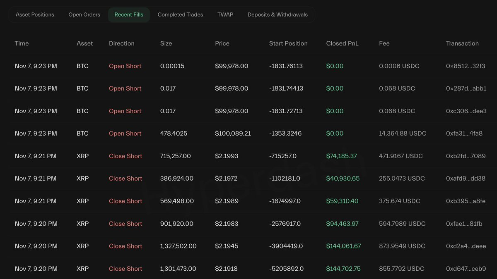The width and height of the screenshot is (497, 279).
Task: Open the Open Orders tab
Action: pyautogui.click(x=84, y=14)
